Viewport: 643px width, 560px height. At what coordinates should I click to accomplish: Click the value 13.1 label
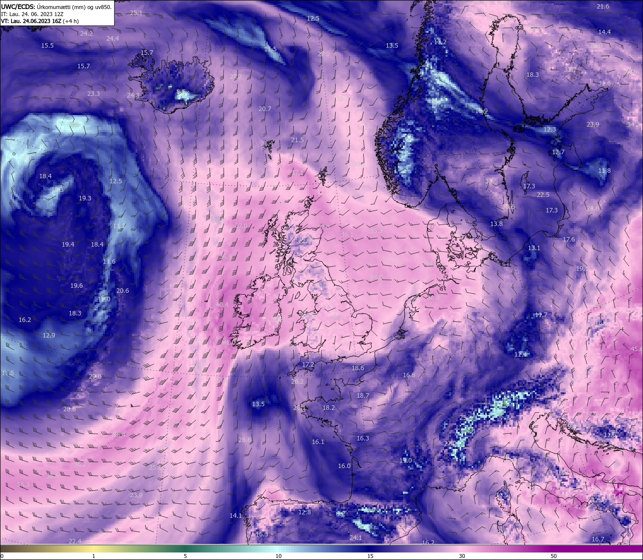click(534, 248)
